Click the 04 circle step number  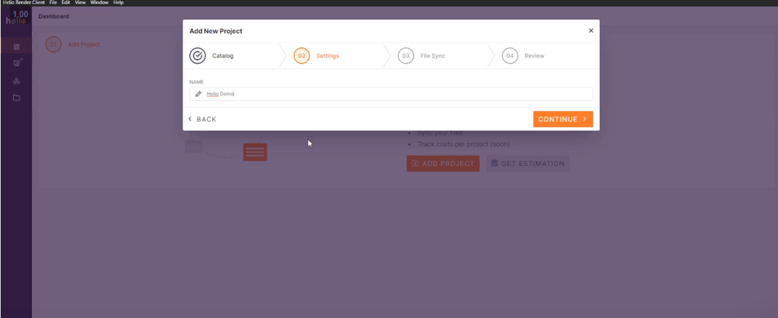(x=510, y=55)
